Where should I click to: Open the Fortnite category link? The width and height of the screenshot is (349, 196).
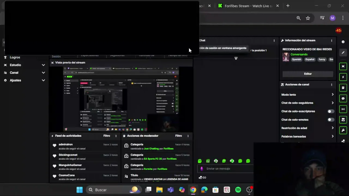pyautogui.click(x=148, y=169)
